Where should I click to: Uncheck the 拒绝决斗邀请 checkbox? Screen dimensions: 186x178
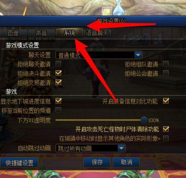[x=58, y=73]
